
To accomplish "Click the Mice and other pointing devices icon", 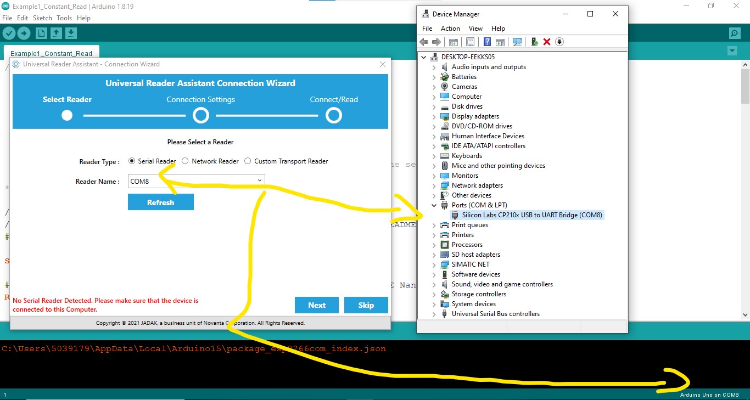I will (445, 166).
